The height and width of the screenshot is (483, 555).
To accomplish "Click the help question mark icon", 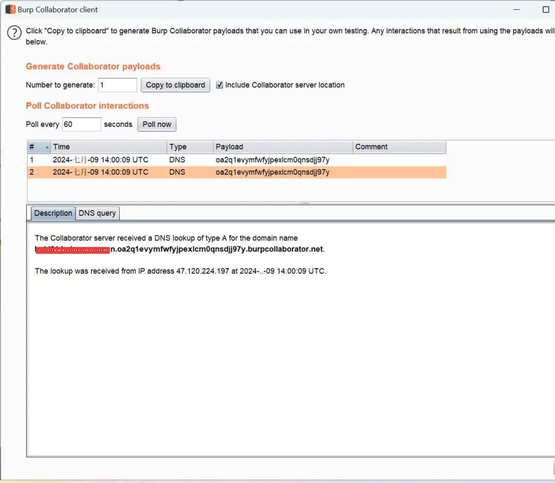I will [x=14, y=33].
